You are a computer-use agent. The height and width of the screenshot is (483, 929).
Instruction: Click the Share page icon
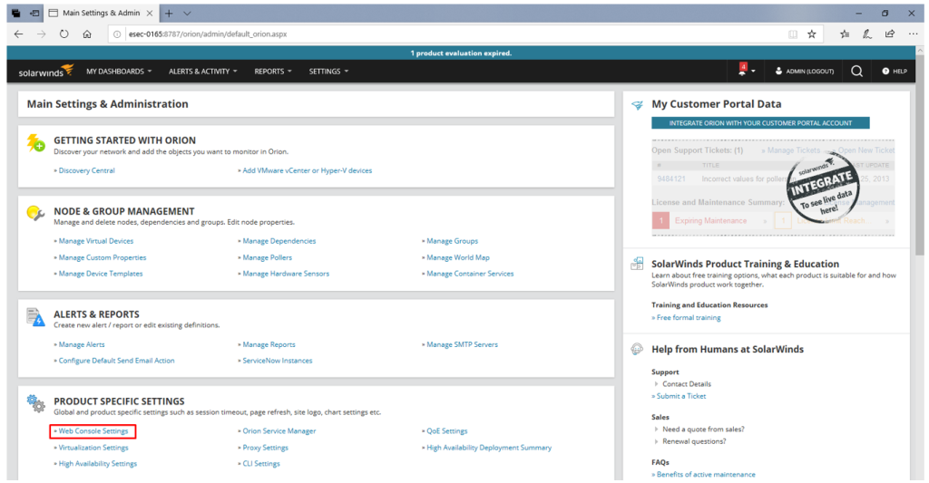[x=890, y=34]
